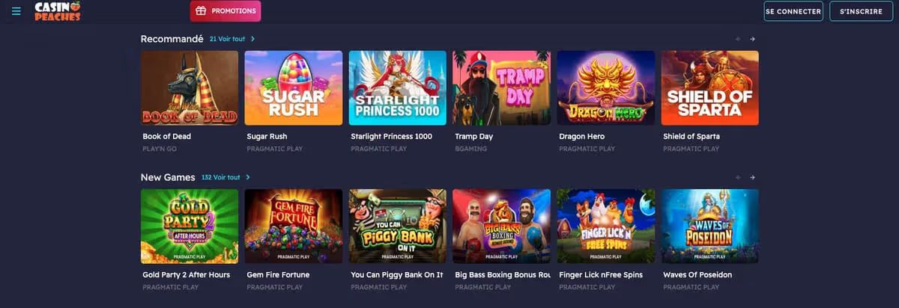Viewport: 899px width, 308px height.
Task: Click the Casino Peaches logo
Action: (58, 11)
